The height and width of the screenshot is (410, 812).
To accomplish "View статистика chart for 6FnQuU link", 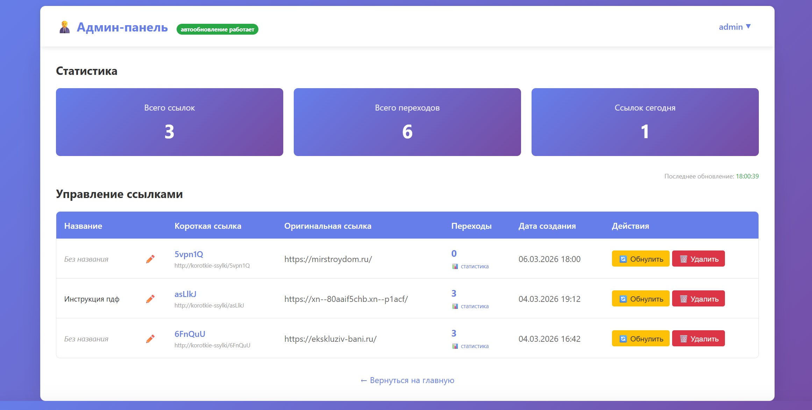I will coord(470,346).
